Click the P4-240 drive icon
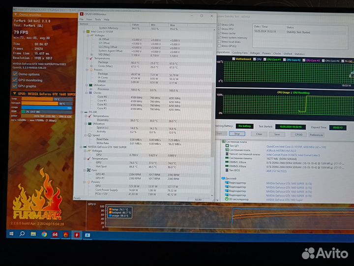 tap(86, 112)
